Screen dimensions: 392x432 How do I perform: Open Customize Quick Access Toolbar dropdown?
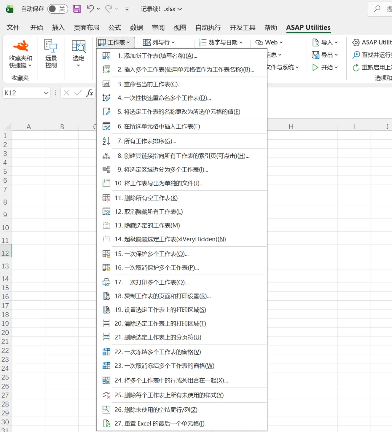127,9
